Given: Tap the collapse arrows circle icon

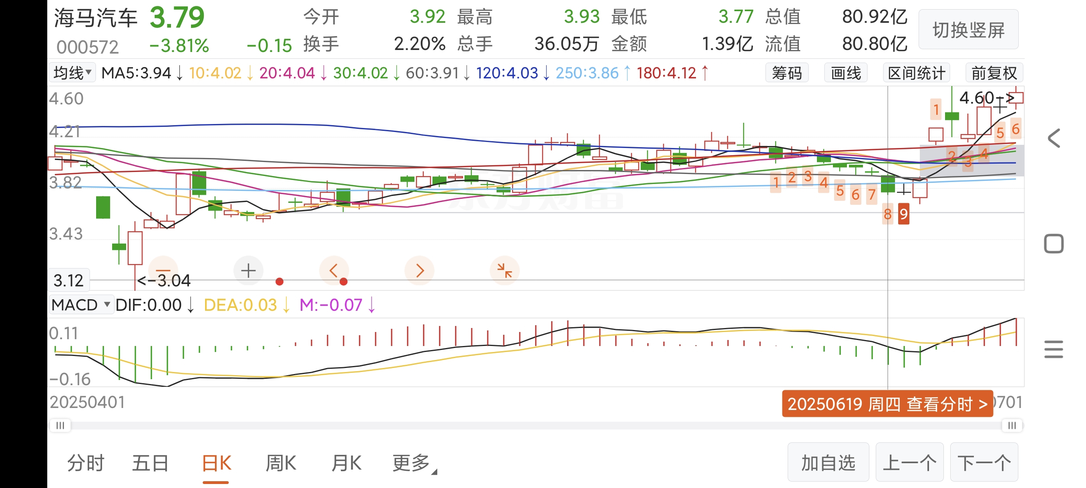Looking at the screenshot, I should tap(504, 270).
